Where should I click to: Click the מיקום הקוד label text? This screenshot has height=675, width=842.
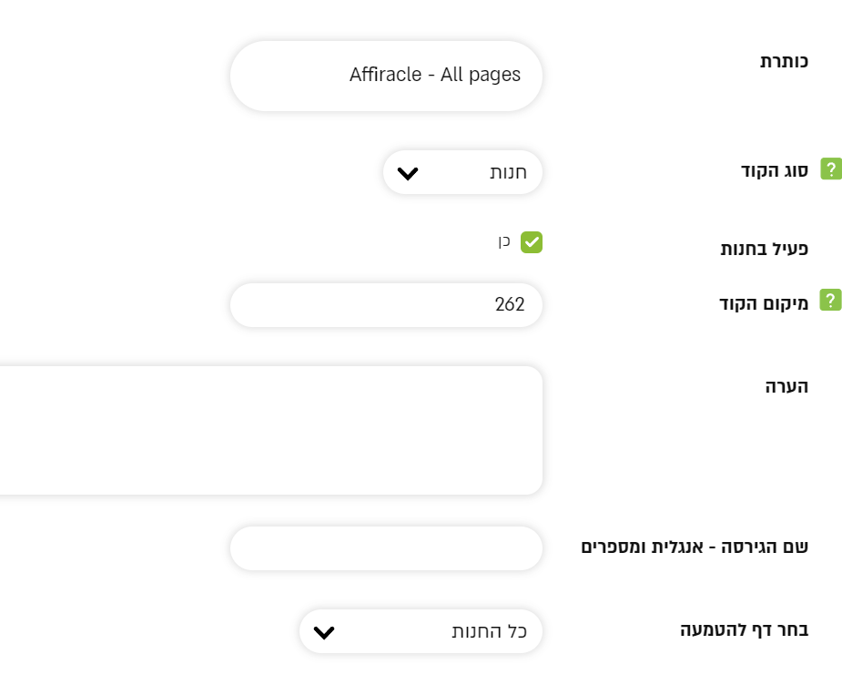[764, 303]
